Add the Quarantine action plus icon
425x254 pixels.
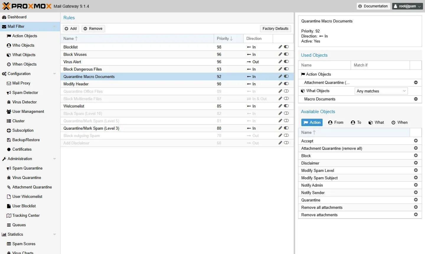pos(416,200)
